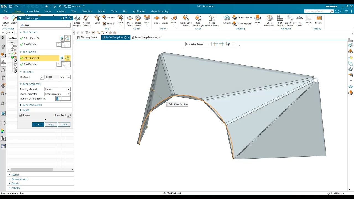Open the Menu button
Screen dimensions: 354x199
pos(7,33)
